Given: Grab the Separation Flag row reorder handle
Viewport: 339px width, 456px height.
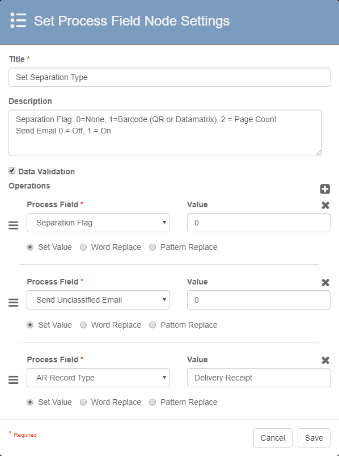Looking at the screenshot, I should coord(14,225).
